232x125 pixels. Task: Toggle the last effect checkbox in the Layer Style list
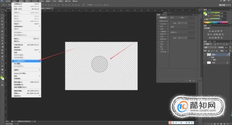coord(159,52)
